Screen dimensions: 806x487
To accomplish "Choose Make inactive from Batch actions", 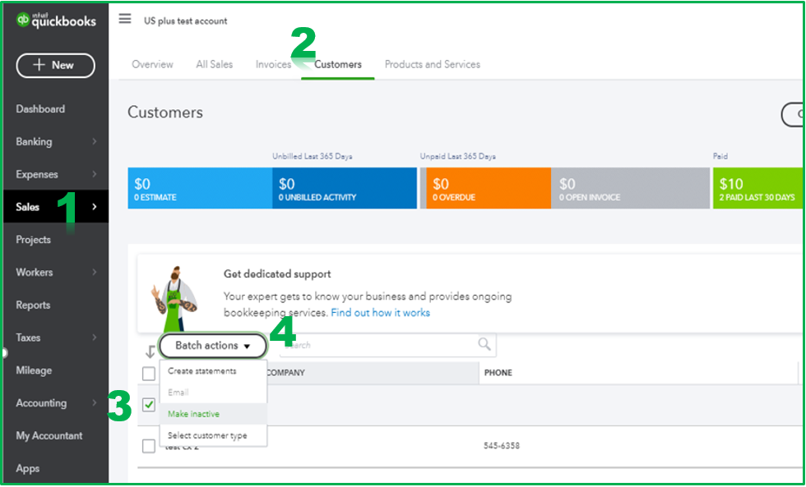I will point(194,414).
